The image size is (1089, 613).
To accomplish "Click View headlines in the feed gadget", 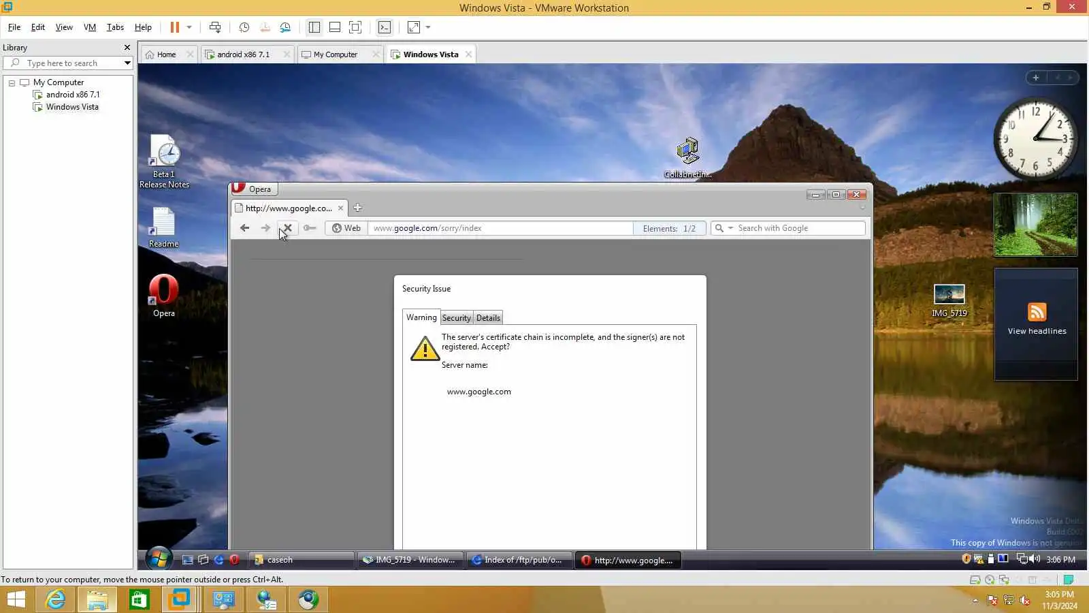I will 1037,331.
